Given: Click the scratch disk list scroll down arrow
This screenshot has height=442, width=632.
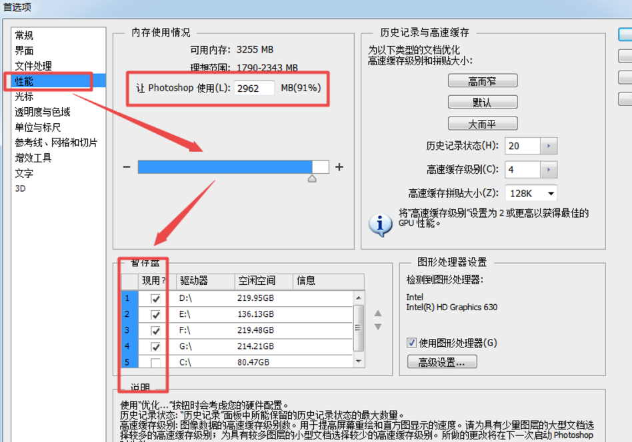Looking at the screenshot, I should (358, 361).
